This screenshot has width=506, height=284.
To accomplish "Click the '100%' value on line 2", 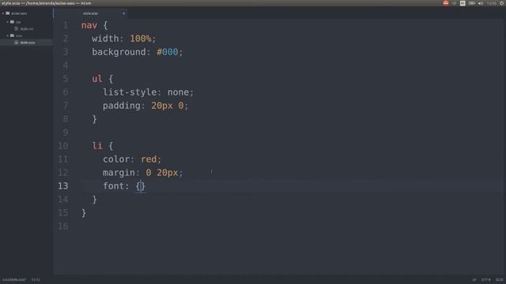I will click(141, 39).
